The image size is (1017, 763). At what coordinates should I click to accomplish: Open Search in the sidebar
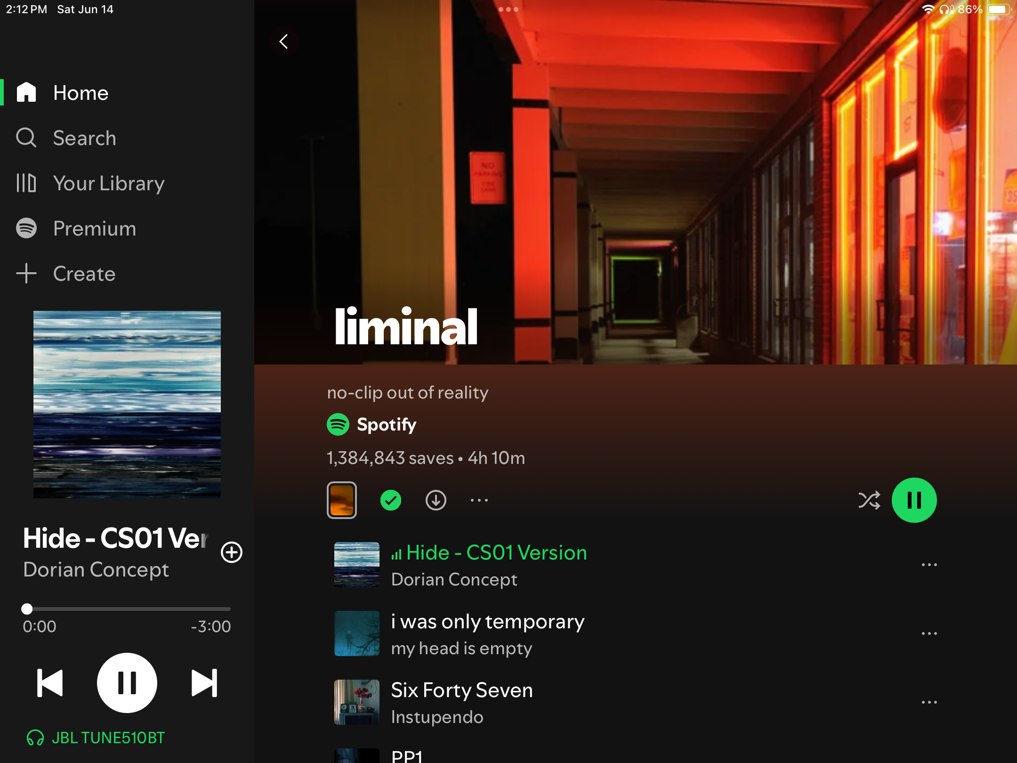coord(127,138)
